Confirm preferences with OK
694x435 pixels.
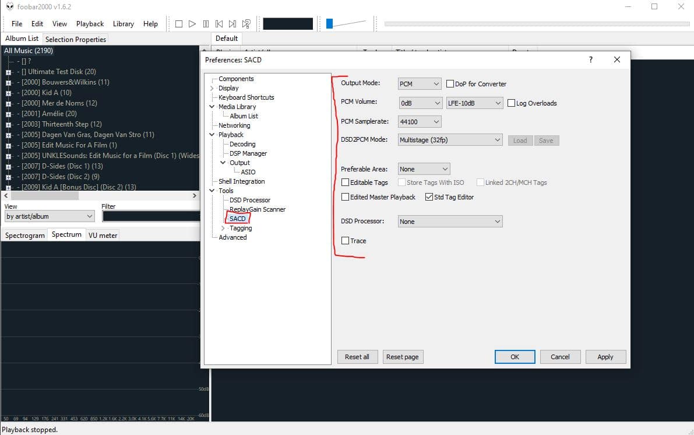tap(515, 357)
